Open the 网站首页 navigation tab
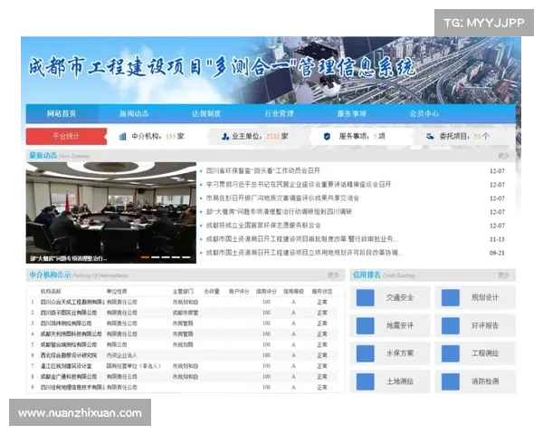 pyautogui.click(x=62, y=113)
